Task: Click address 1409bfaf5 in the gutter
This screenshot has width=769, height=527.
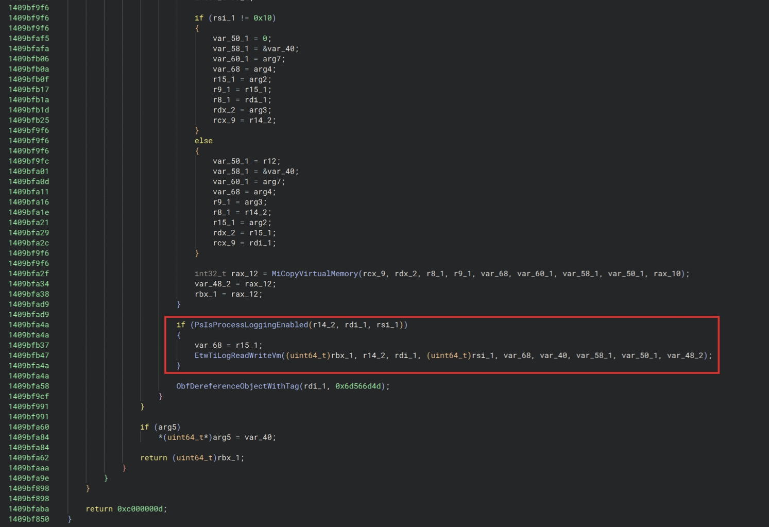Action: tap(29, 38)
